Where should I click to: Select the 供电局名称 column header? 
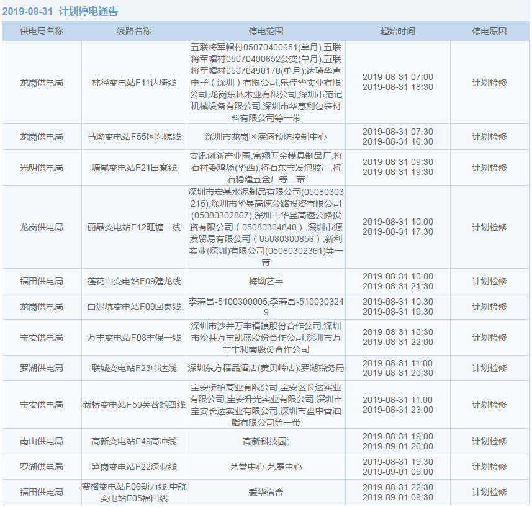click(42, 31)
